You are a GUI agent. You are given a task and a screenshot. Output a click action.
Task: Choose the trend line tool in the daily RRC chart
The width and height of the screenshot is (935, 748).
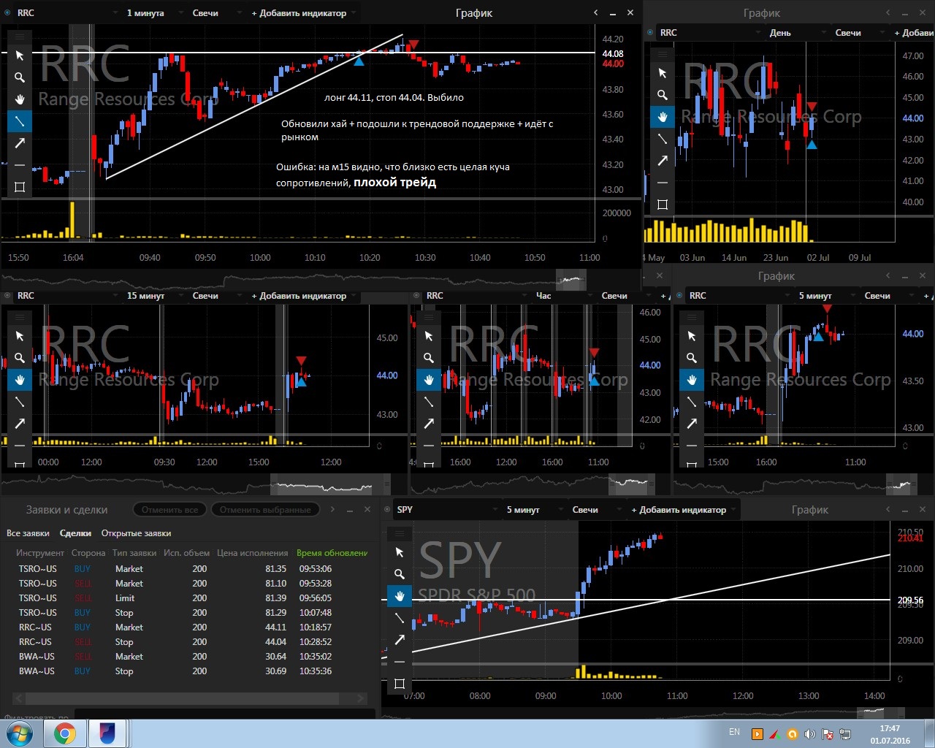point(663,139)
